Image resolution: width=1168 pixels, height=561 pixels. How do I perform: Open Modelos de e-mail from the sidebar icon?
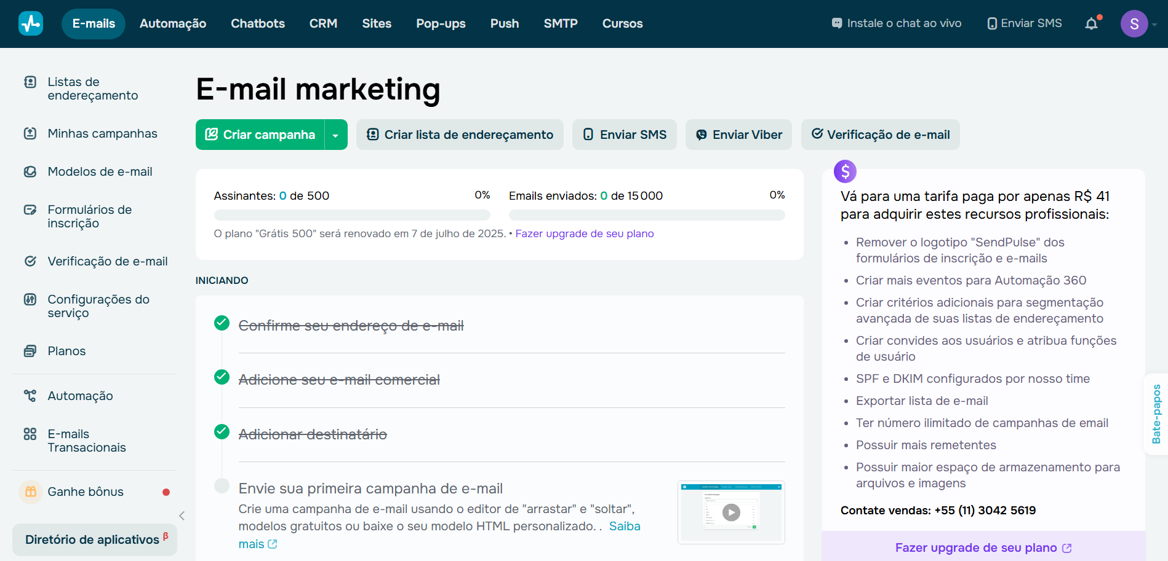pos(30,171)
